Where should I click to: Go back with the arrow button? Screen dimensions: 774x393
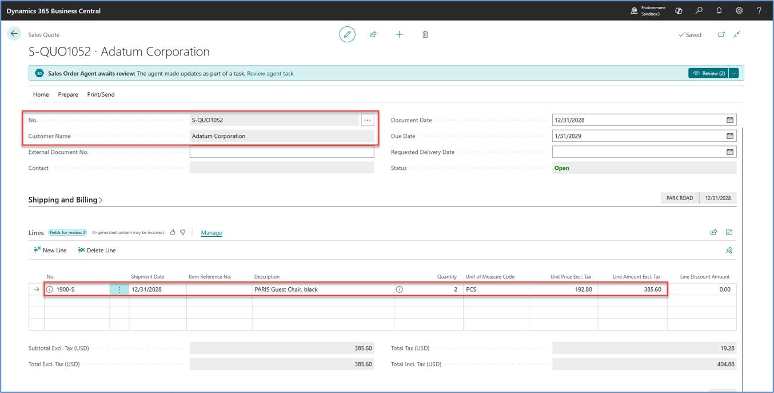14,34
